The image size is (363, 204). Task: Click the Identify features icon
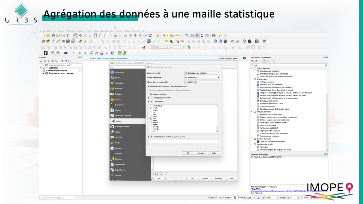[x=187, y=35]
